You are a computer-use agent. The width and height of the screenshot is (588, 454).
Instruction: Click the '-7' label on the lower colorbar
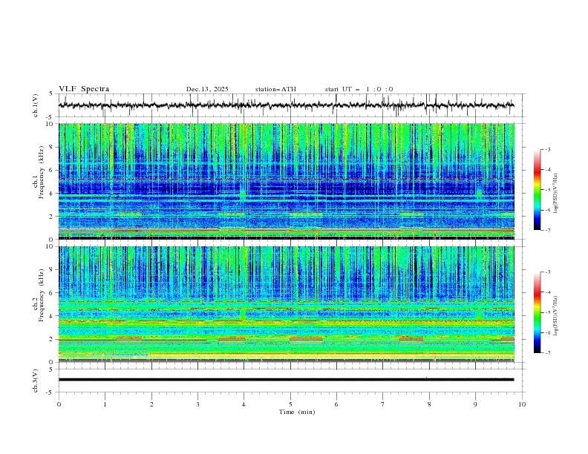(x=547, y=353)
